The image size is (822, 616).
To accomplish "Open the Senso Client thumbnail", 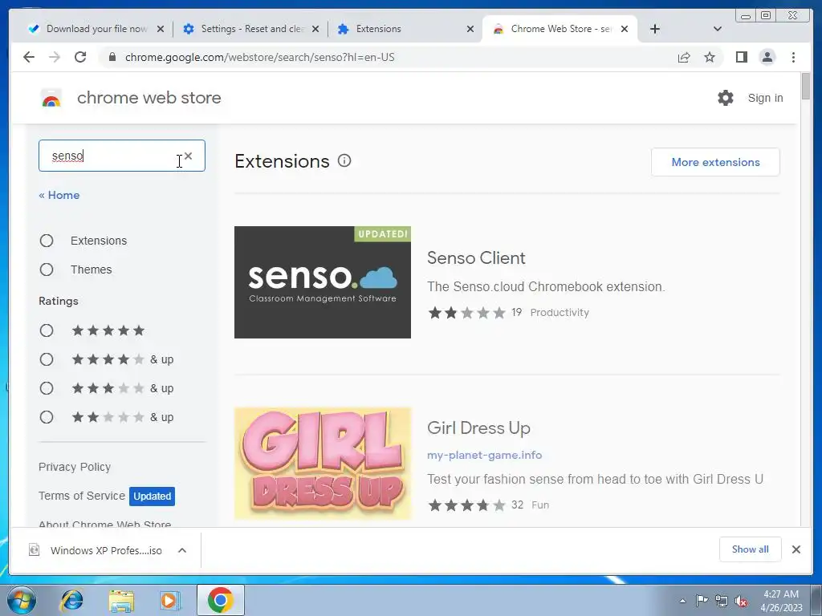I will click(x=323, y=282).
